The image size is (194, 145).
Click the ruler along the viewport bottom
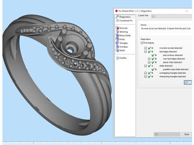tap(97, 143)
